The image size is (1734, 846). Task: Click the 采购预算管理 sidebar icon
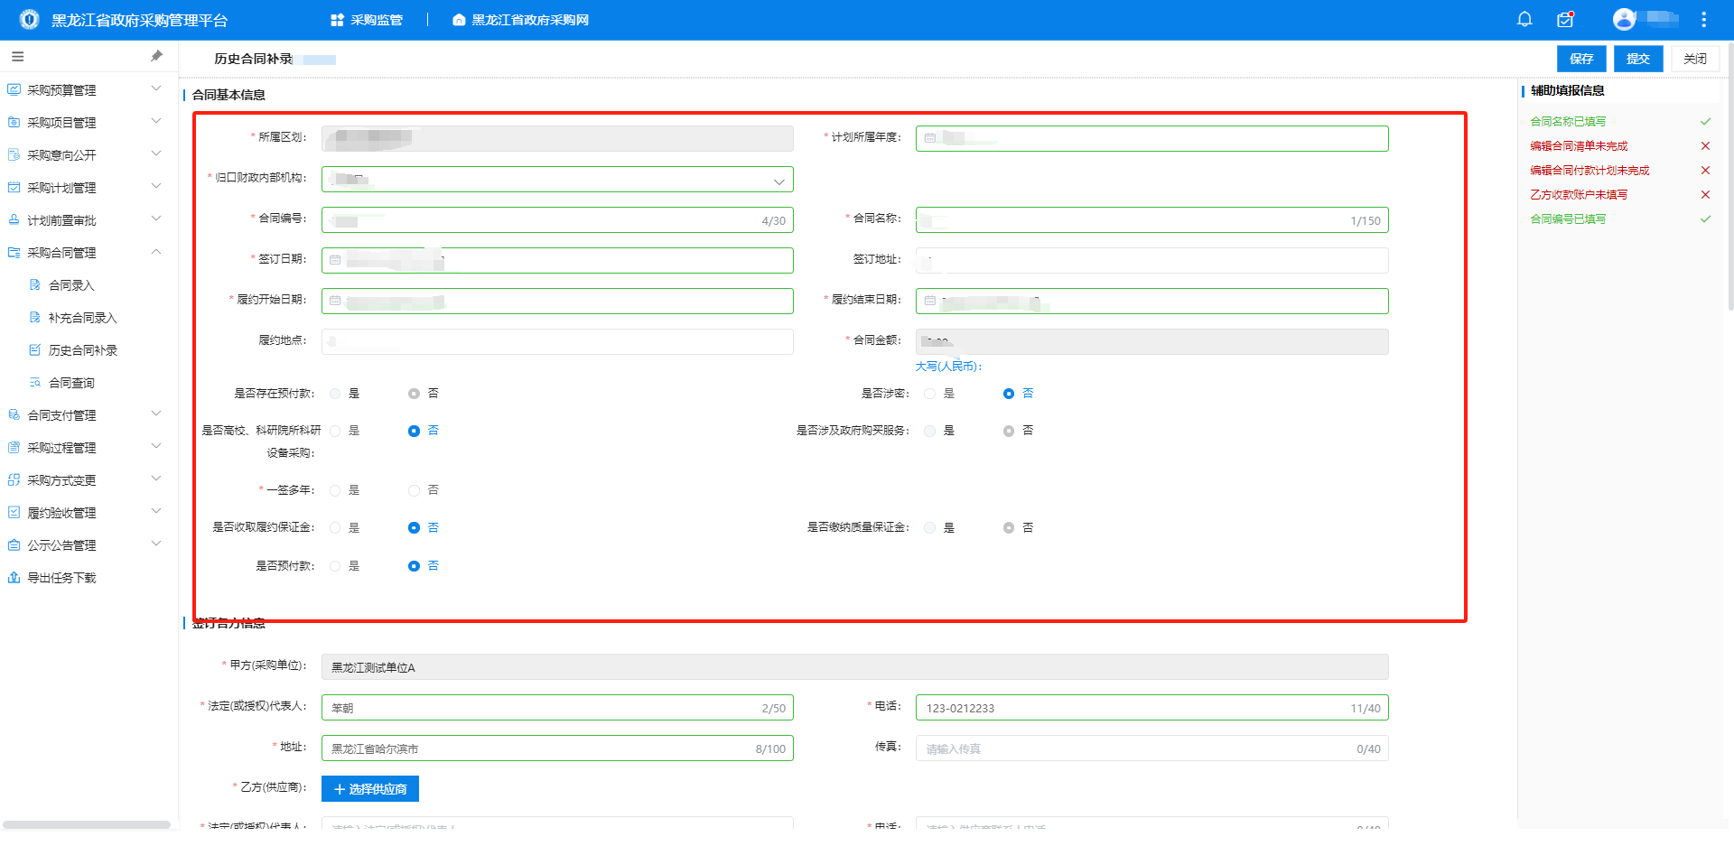[x=14, y=89]
